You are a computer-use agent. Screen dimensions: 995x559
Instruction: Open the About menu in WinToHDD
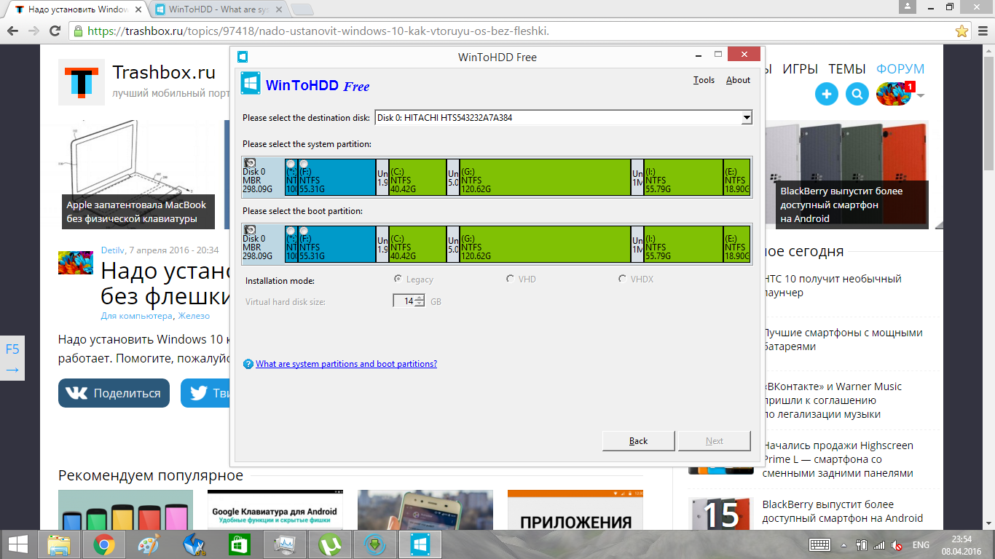[x=738, y=80]
